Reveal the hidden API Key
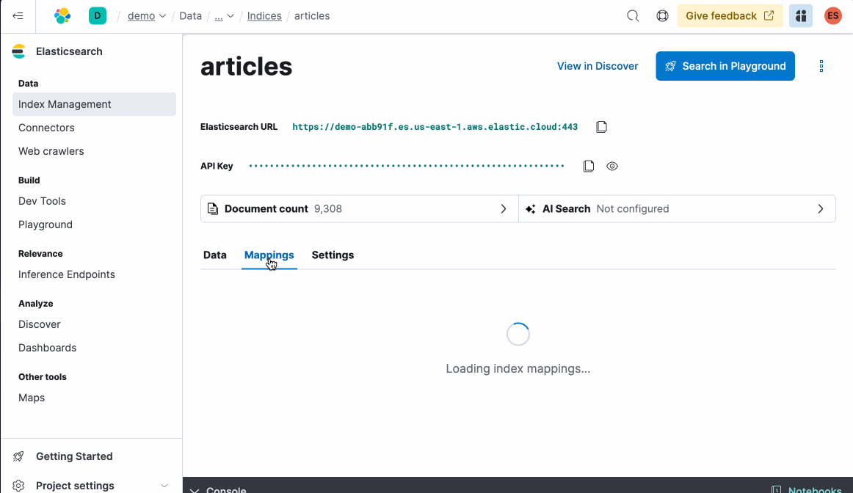853x493 pixels. tap(612, 166)
